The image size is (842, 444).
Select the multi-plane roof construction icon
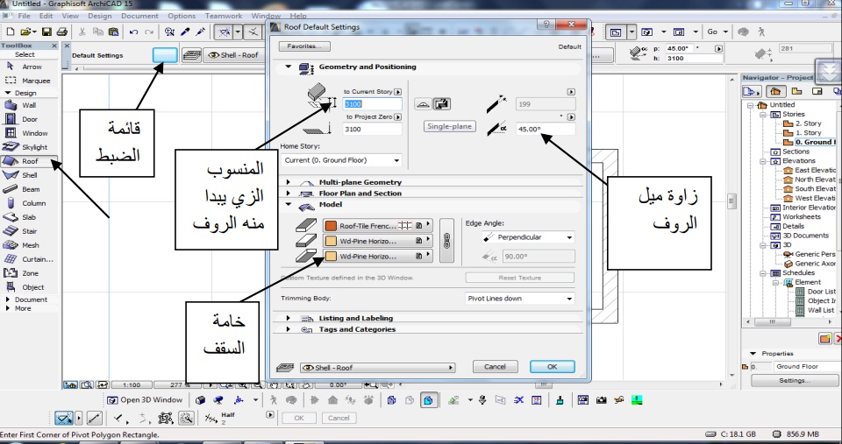[x=423, y=104]
